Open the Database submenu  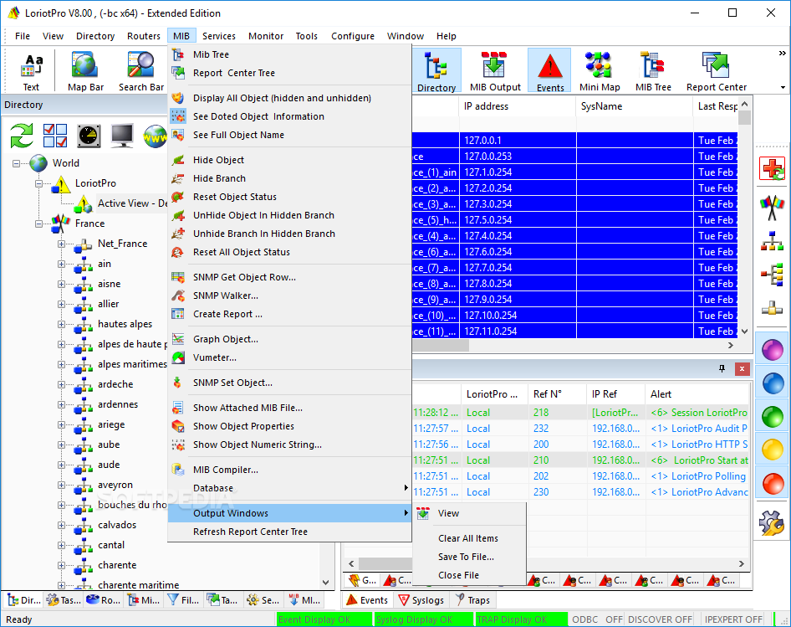click(289, 488)
